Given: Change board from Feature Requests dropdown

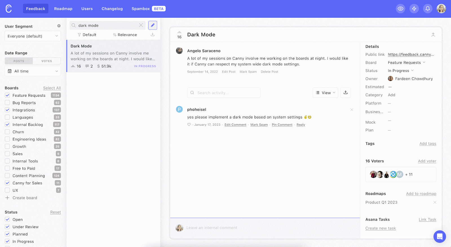Looking at the screenshot, I should pos(406,62).
